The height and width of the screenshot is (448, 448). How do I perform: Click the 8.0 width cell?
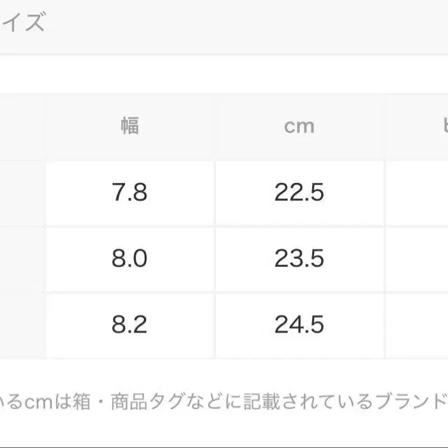130,258
